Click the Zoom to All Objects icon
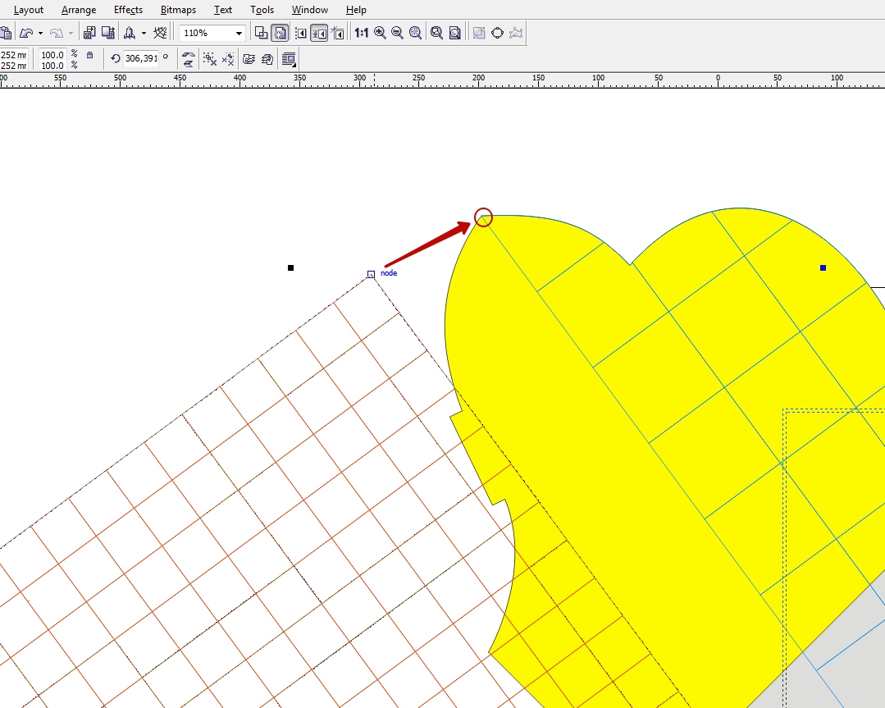Image resolution: width=885 pixels, height=708 pixels. coord(436,33)
